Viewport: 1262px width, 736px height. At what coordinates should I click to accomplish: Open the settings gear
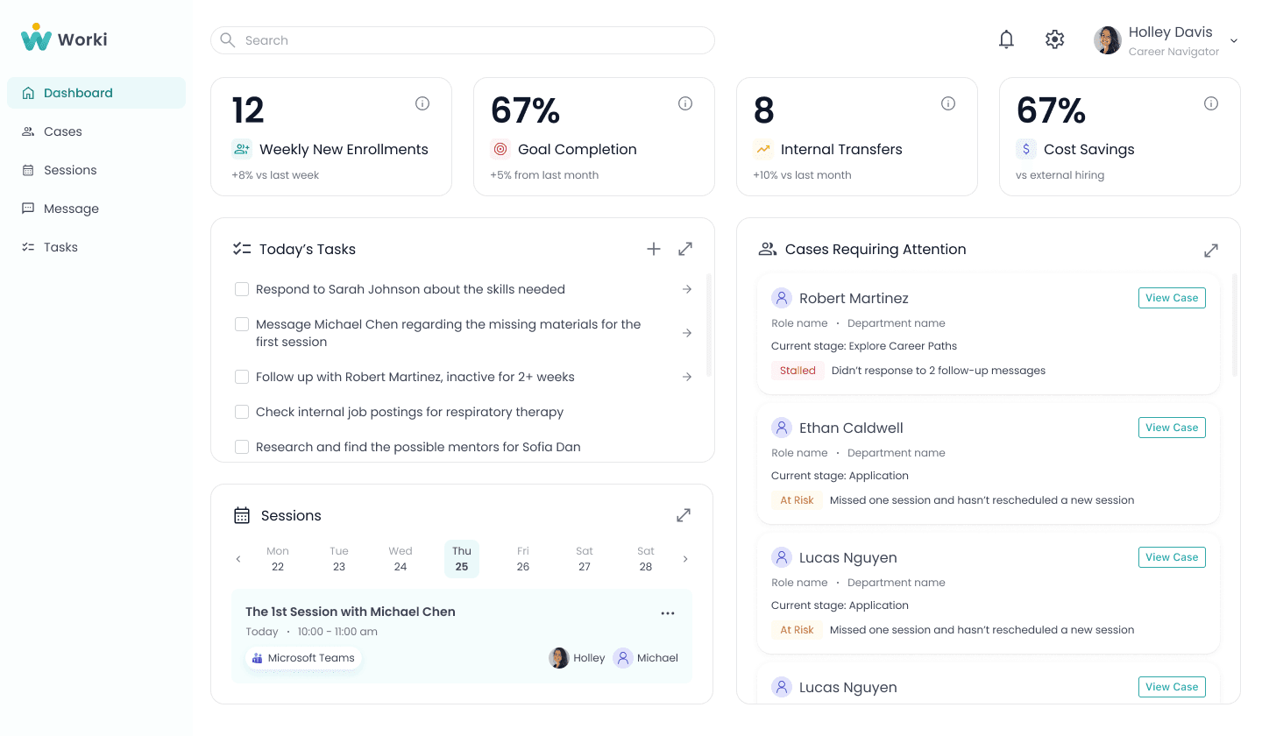pos(1054,39)
